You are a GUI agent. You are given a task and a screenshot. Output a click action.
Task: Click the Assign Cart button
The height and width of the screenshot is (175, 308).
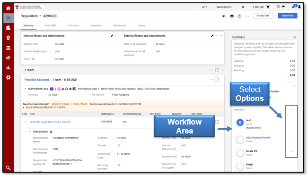263,16
